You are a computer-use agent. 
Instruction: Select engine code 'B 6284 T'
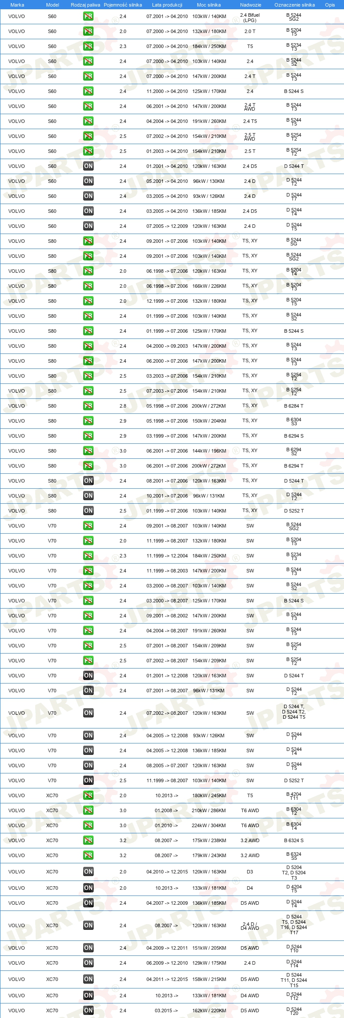[x=294, y=406]
